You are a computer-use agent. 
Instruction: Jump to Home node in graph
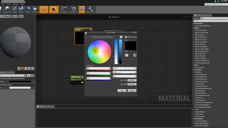28,10
